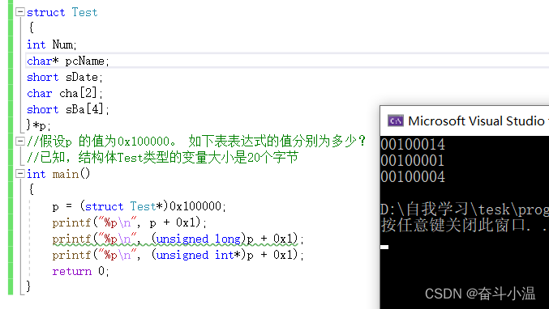The width and height of the screenshot is (549, 309).
Task: Click the 'short sDate;' line
Action: (x=65, y=77)
